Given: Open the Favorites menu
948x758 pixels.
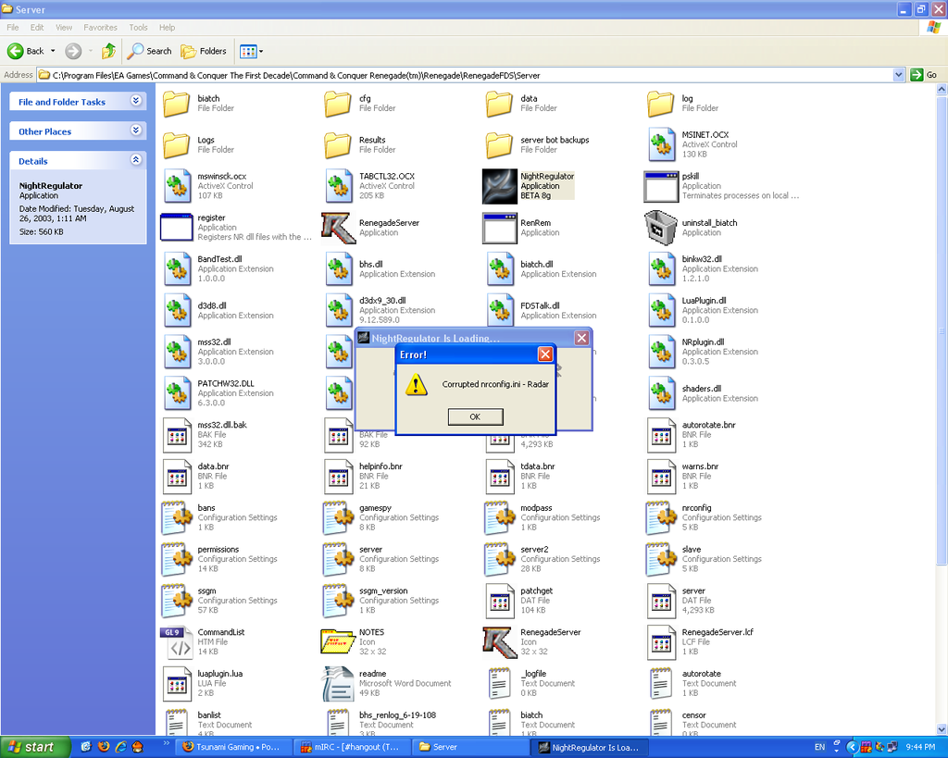Looking at the screenshot, I should (x=100, y=28).
